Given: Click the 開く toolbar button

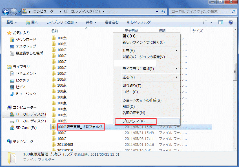Looking at the screenshot, I should pos(32,22).
